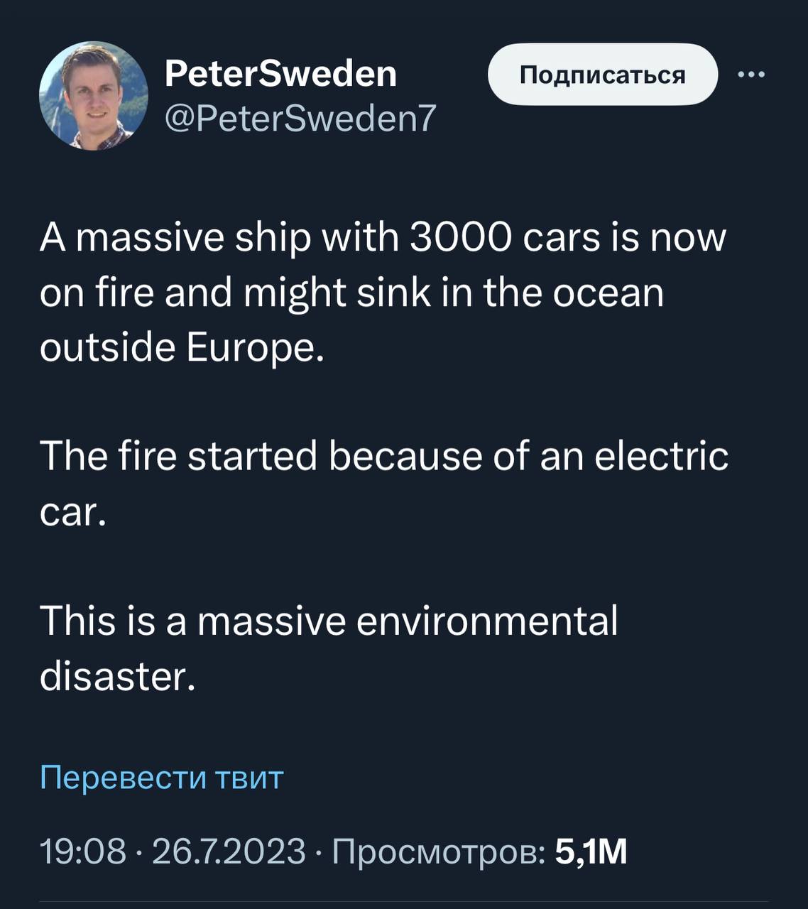
Task: Click Перевести твит to translate the tweet
Action: coord(162,778)
